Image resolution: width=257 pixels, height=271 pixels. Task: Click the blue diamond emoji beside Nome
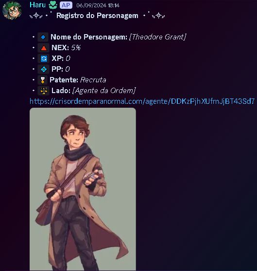(x=43, y=37)
